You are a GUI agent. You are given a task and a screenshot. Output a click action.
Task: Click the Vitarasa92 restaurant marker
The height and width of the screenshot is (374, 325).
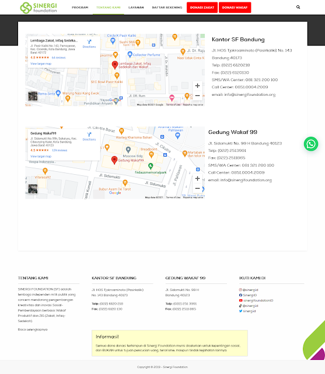(45, 171)
